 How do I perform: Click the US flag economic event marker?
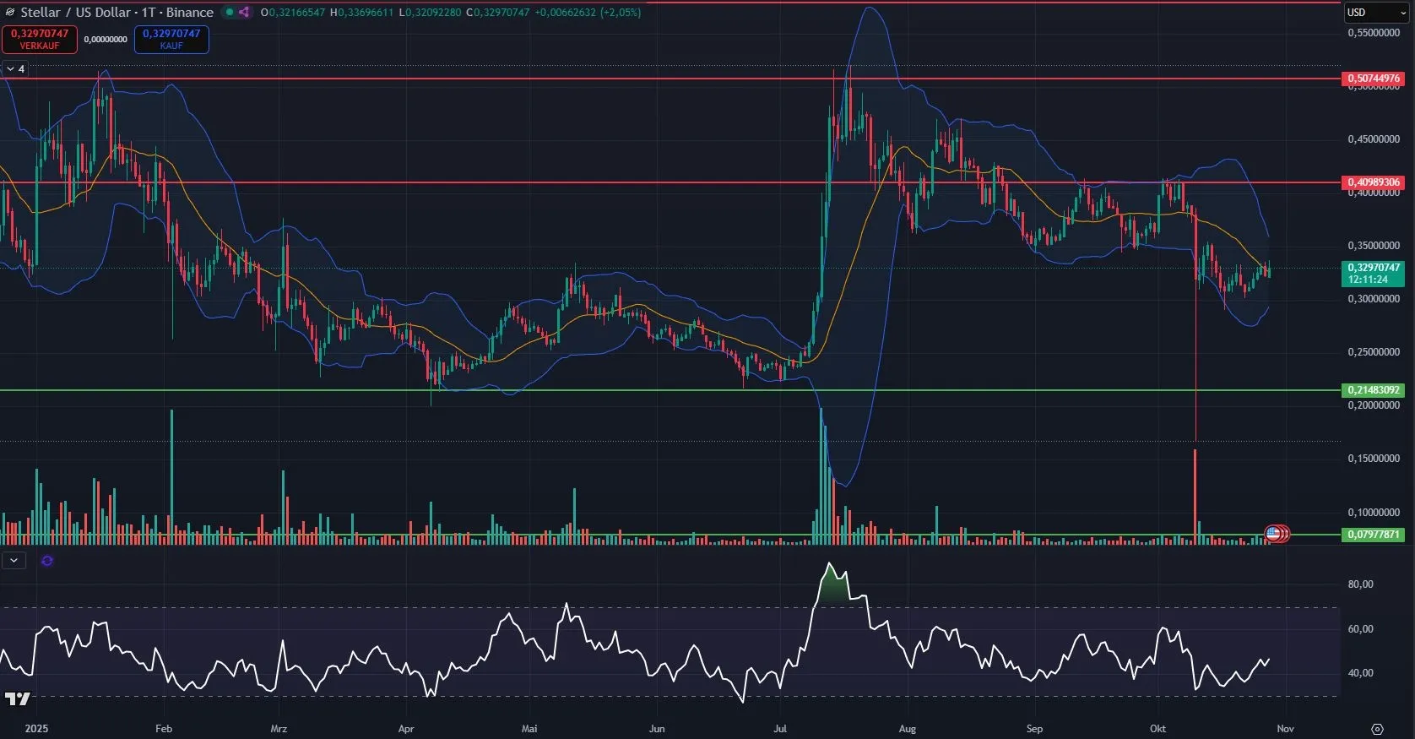[x=1272, y=533]
